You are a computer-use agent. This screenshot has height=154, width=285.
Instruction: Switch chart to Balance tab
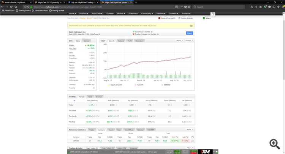pos(121,41)
